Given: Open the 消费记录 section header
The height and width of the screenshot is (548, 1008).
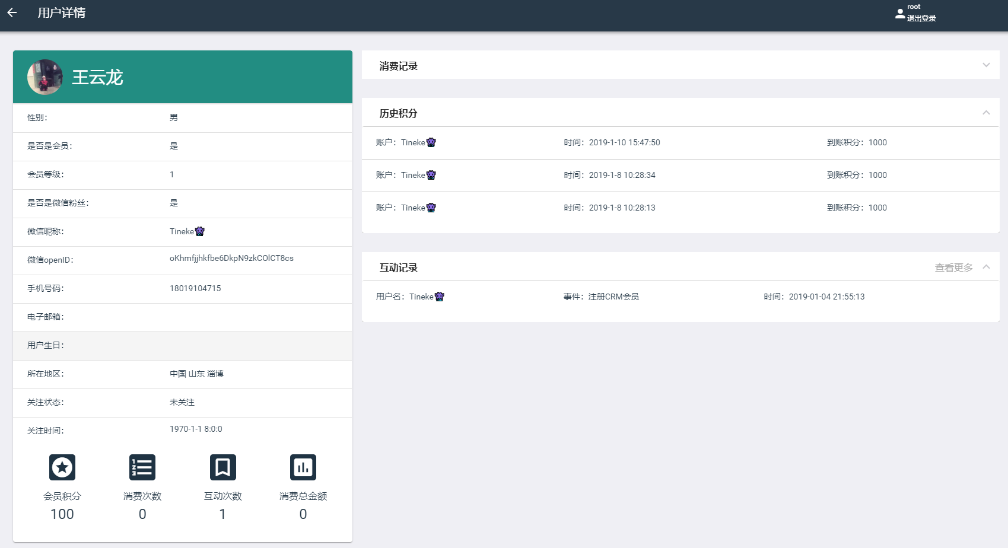Looking at the screenshot, I should (x=399, y=66).
